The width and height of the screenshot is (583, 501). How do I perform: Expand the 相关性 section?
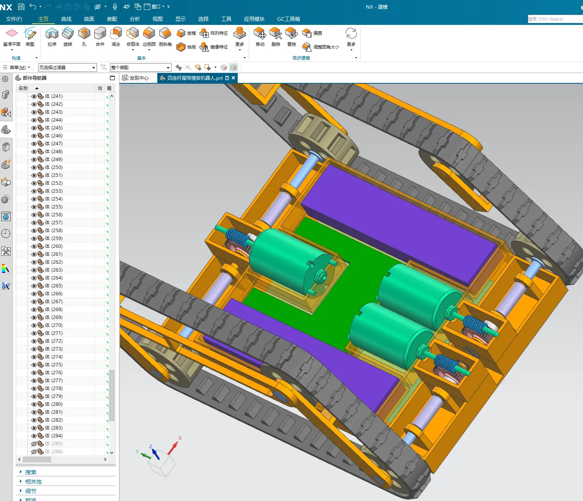(x=34, y=482)
